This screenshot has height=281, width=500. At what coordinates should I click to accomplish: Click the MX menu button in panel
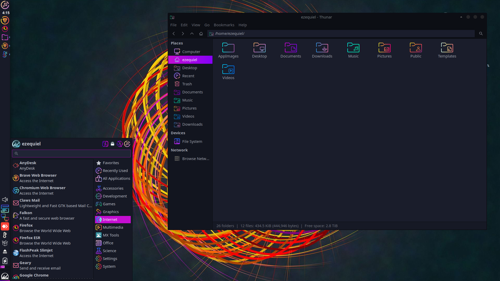(5, 276)
